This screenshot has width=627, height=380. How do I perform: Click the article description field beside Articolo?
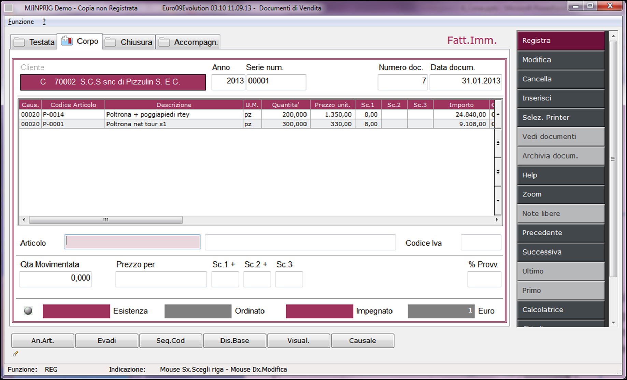pos(300,242)
